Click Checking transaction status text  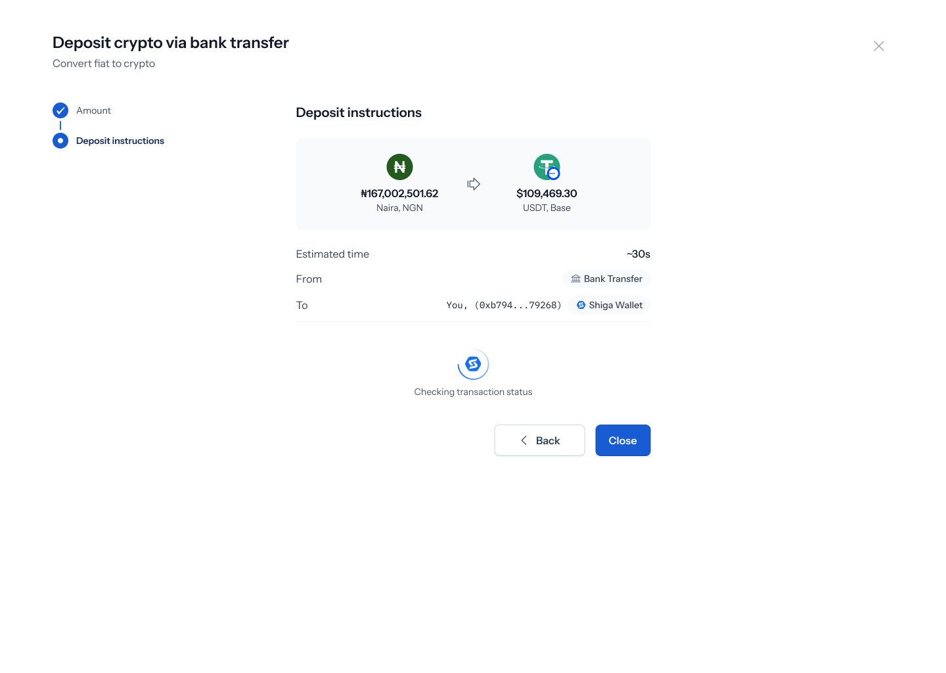pos(473,392)
